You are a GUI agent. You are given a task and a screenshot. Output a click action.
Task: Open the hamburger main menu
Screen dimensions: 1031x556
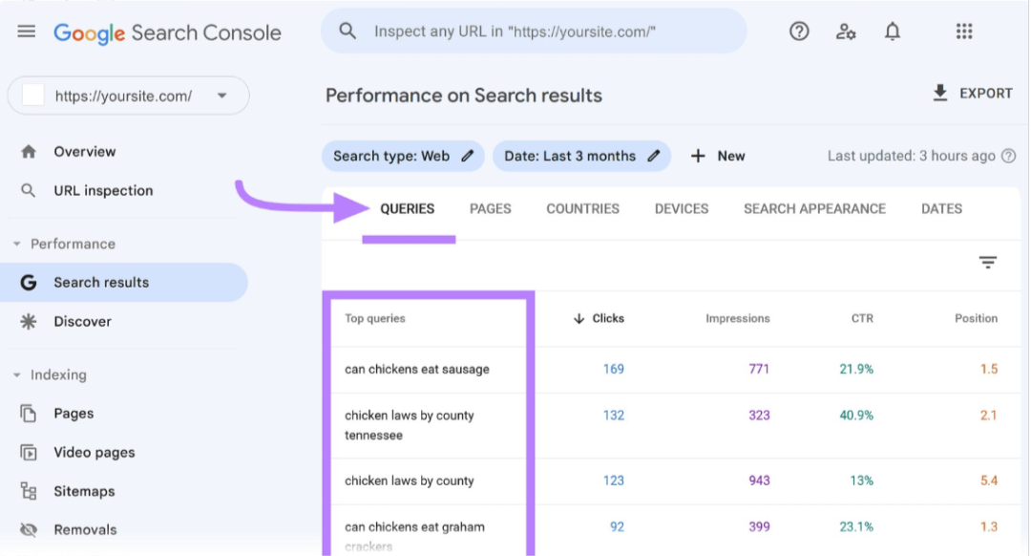27,32
